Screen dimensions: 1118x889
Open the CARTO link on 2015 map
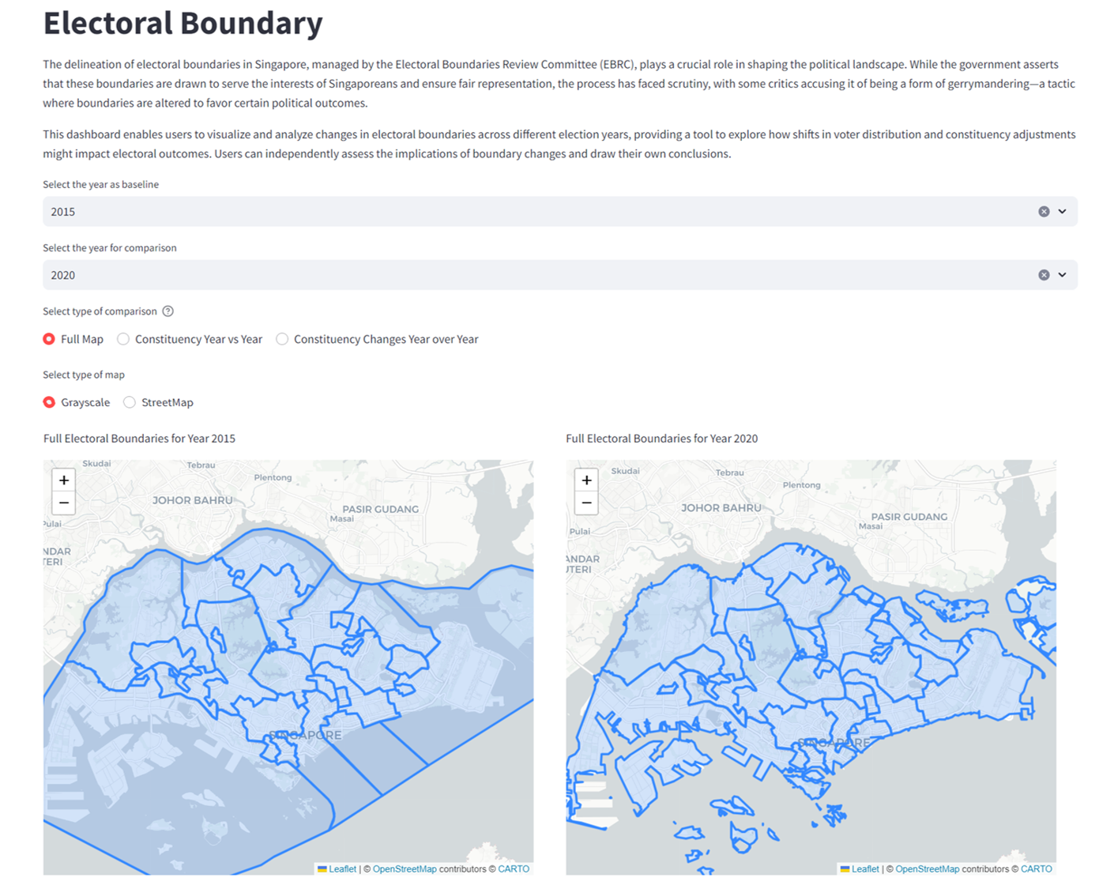514,868
